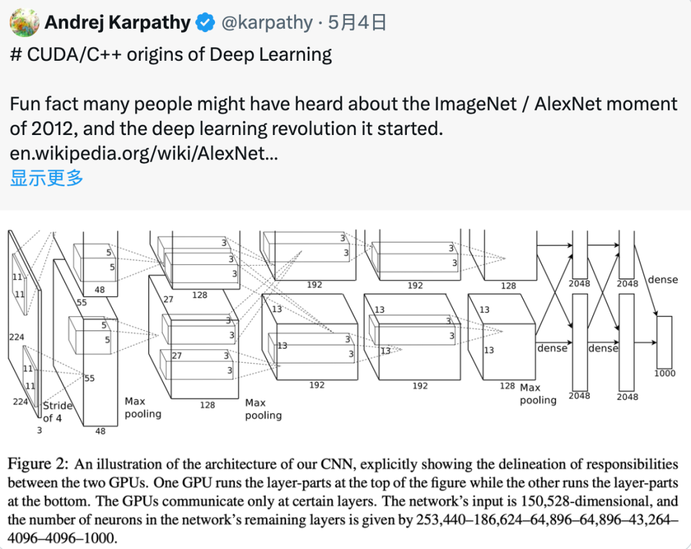Click the author name Andrej Karpathy
This screenshot has width=691, height=549.
point(119,21)
